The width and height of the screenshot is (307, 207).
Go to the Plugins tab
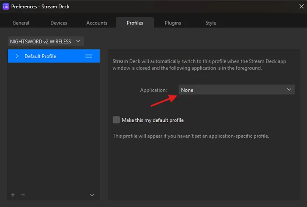[x=173, y=23]
